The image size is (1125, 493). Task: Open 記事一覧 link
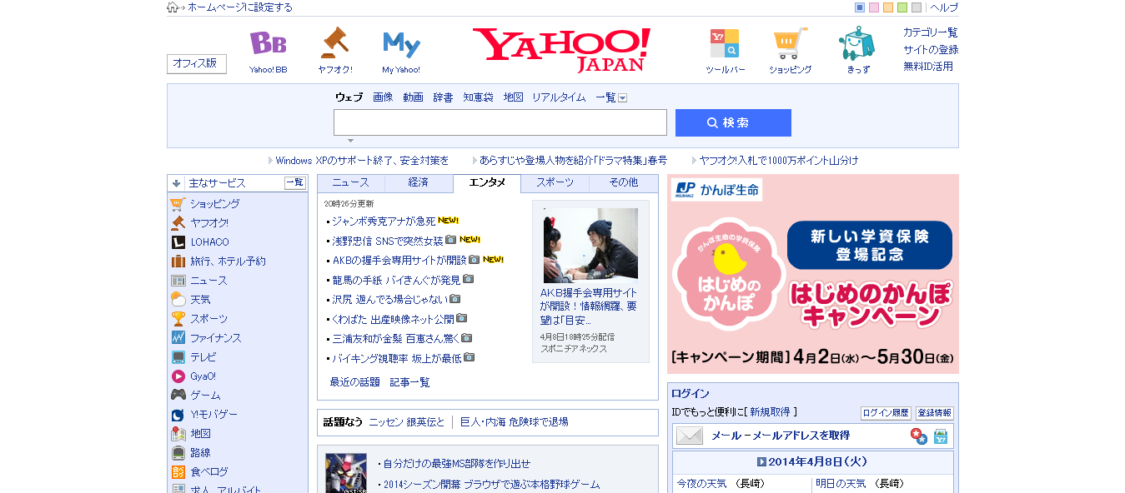(409, 382)
